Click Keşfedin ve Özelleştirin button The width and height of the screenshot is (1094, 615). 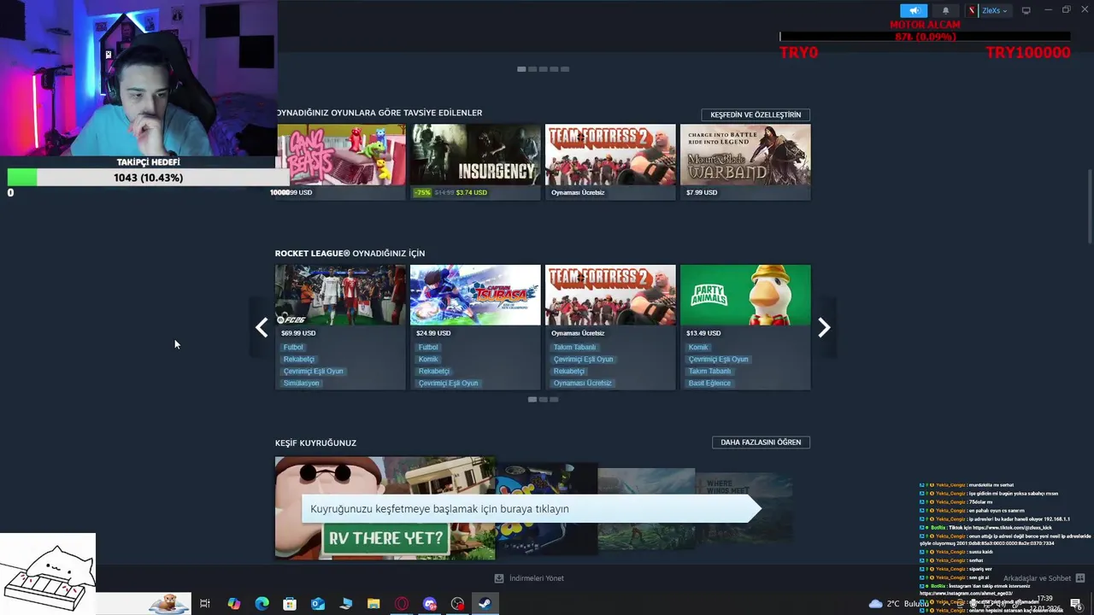(x=756, y=114)
